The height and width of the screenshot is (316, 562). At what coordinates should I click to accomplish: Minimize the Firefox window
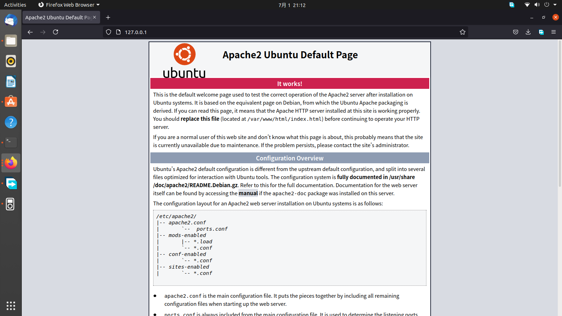click(532, 17)
